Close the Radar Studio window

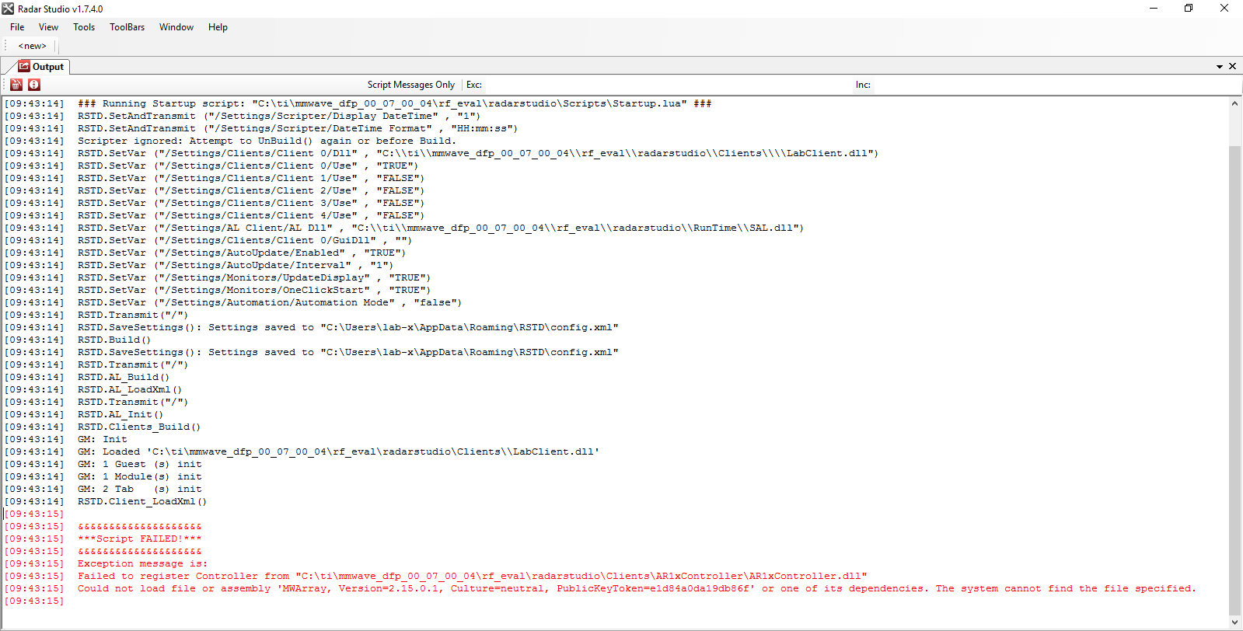tap(1224, 9)
